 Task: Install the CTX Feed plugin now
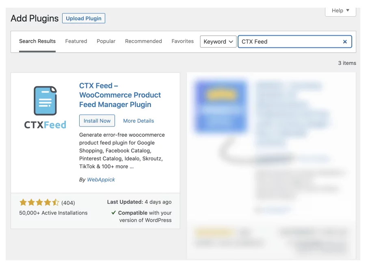(x=97, y=121)
